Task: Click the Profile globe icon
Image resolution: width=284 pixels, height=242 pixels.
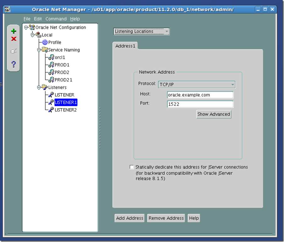Action: 45,42
